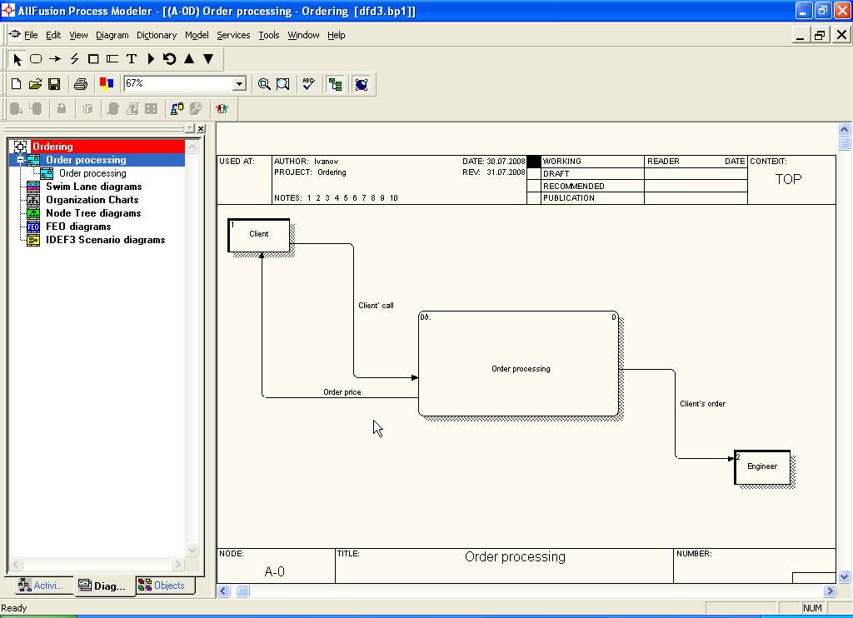This screenshot has height=618, width=853.
Task: Click the Client external entity box
Action: [259, 235]
